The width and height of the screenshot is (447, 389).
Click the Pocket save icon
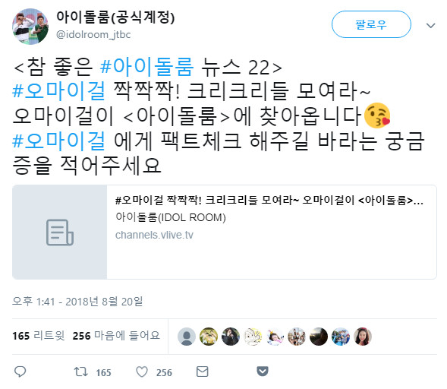[263, 372]
